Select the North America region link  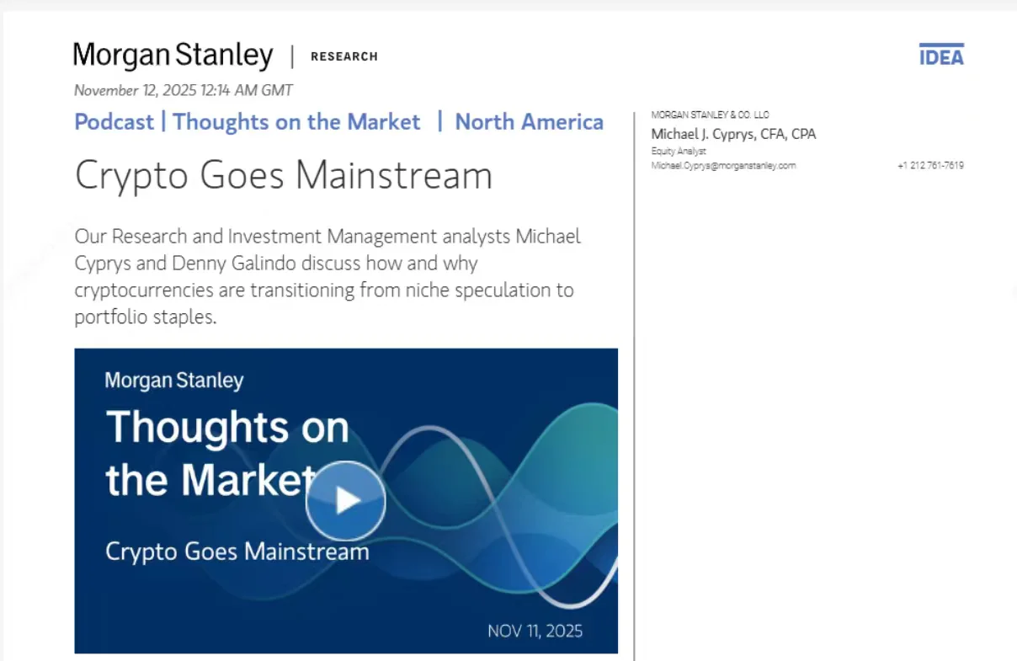529,122
